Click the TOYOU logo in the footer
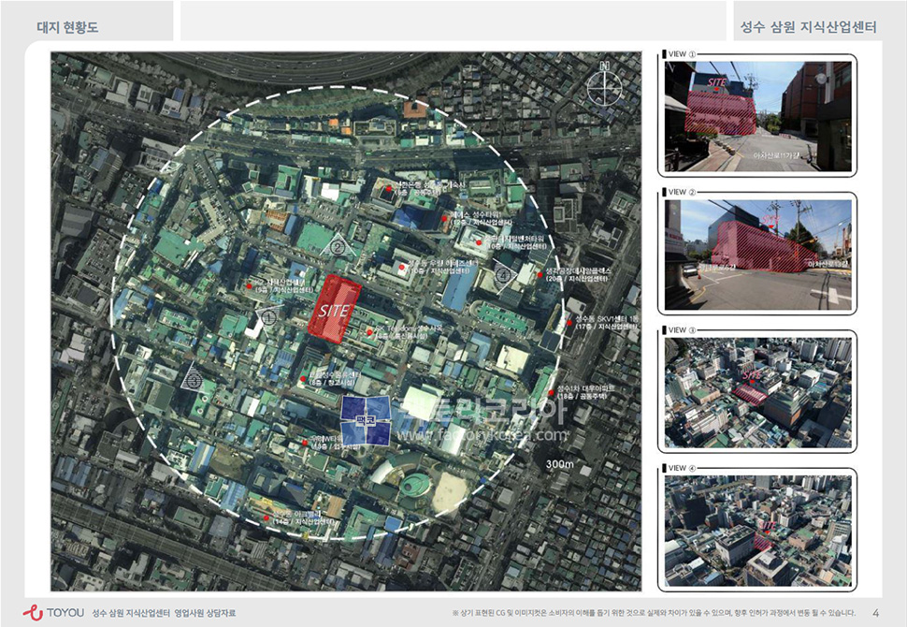Image resolution: width=907 pixels, height=627 pixels. click(x=54, y=612)
